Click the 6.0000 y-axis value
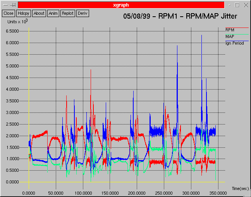The image size is (251, 197). pos(12,43)
